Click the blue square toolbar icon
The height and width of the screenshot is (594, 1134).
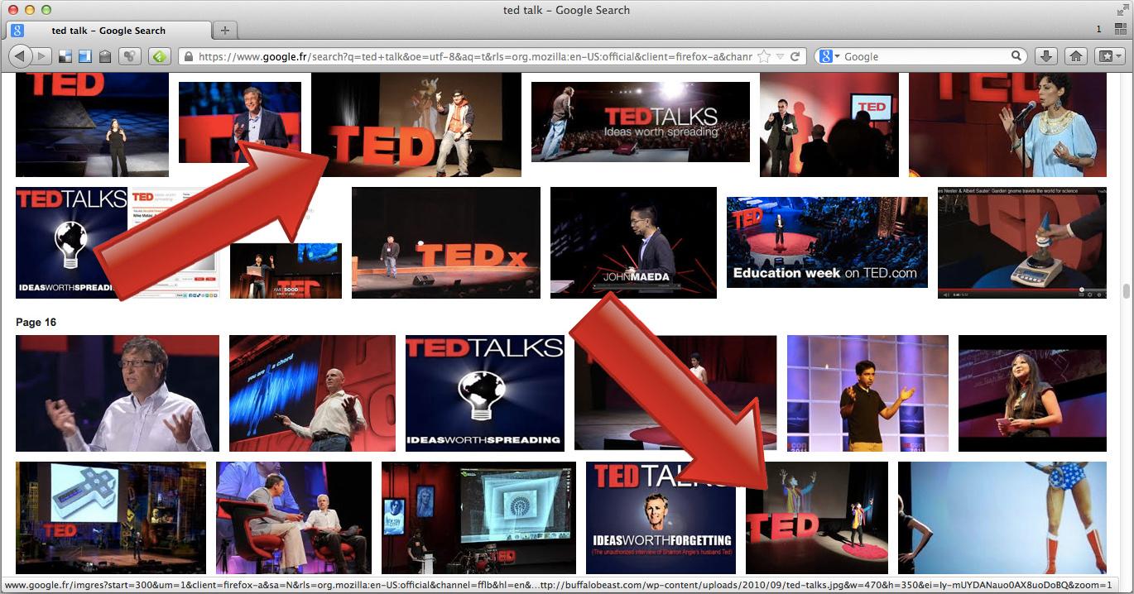[84, 56]
